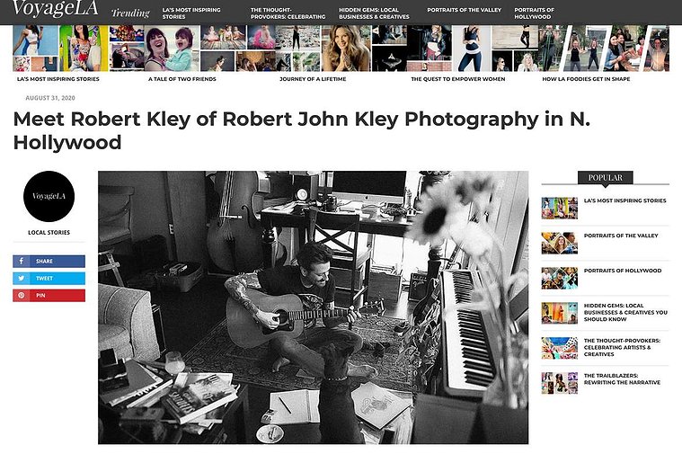
Task: Click the Facebook f icon
Action: (x=22, y=262)
